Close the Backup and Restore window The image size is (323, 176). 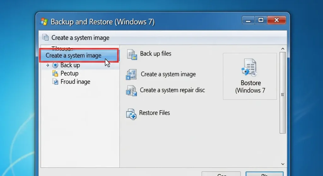[x=276, y=20]
